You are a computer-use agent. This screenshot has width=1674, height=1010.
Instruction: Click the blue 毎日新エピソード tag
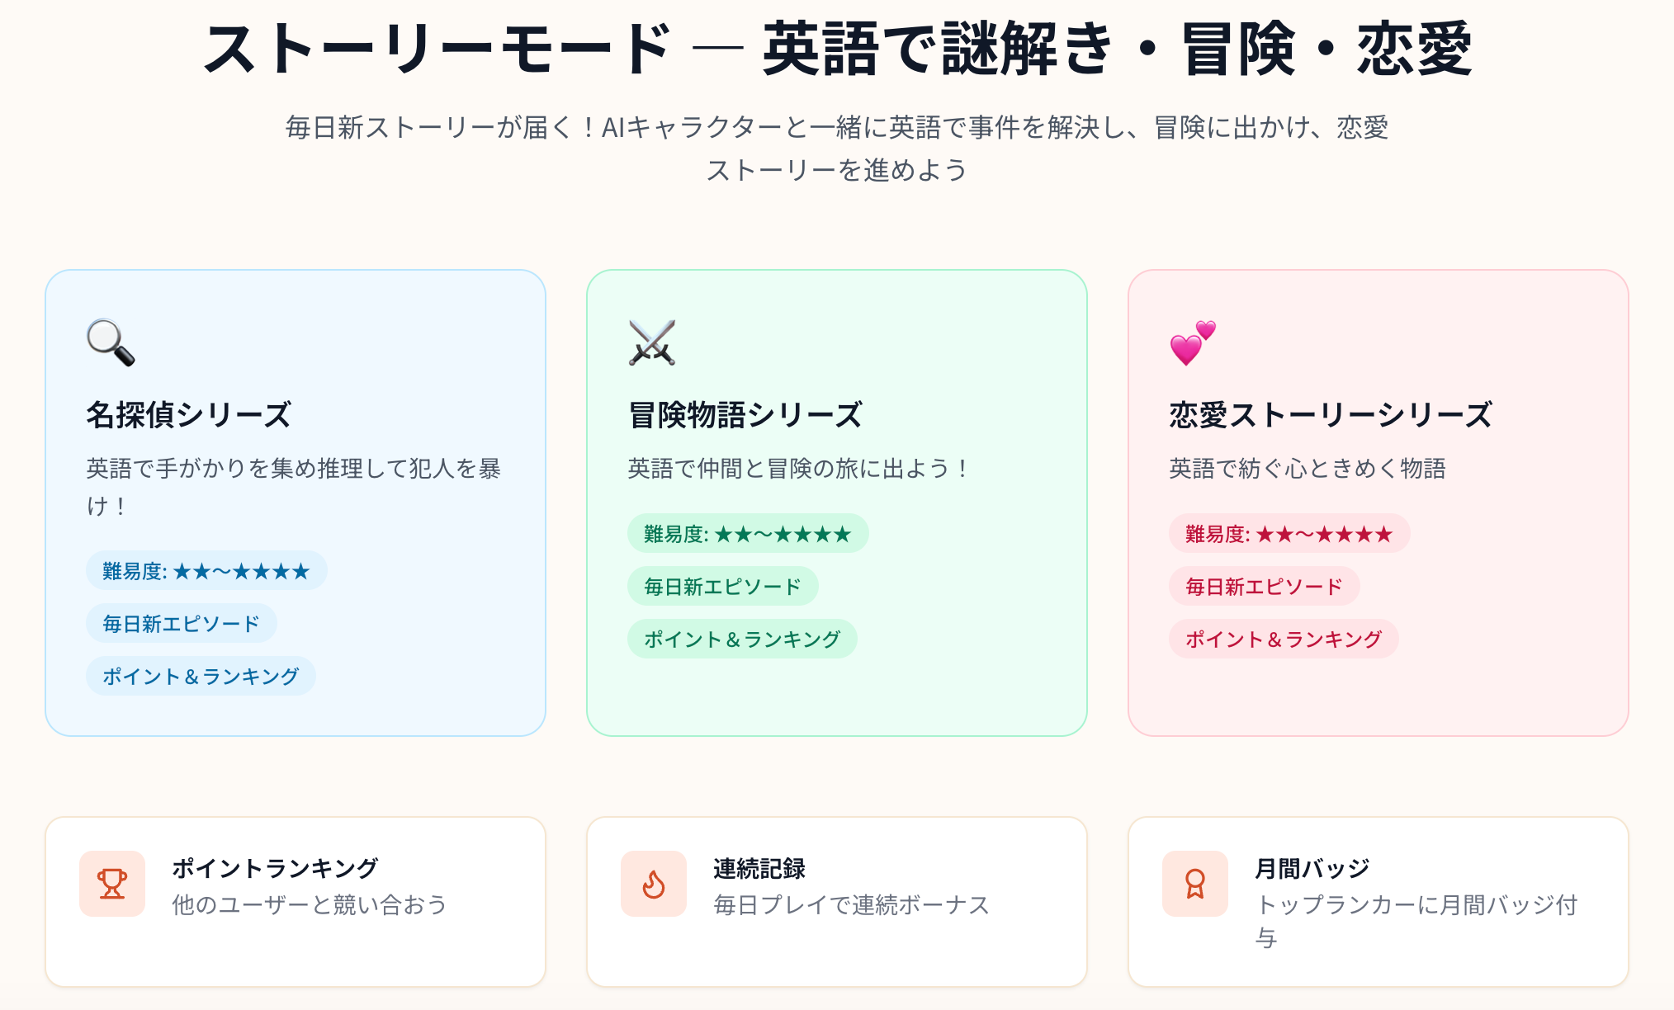181,624
